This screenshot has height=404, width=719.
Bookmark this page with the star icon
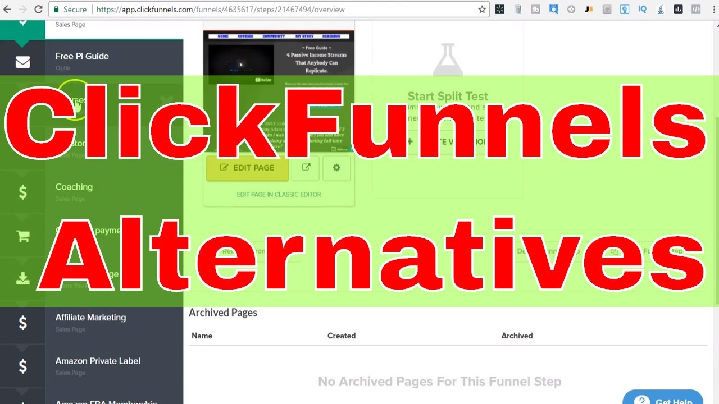tap(482, 10)
